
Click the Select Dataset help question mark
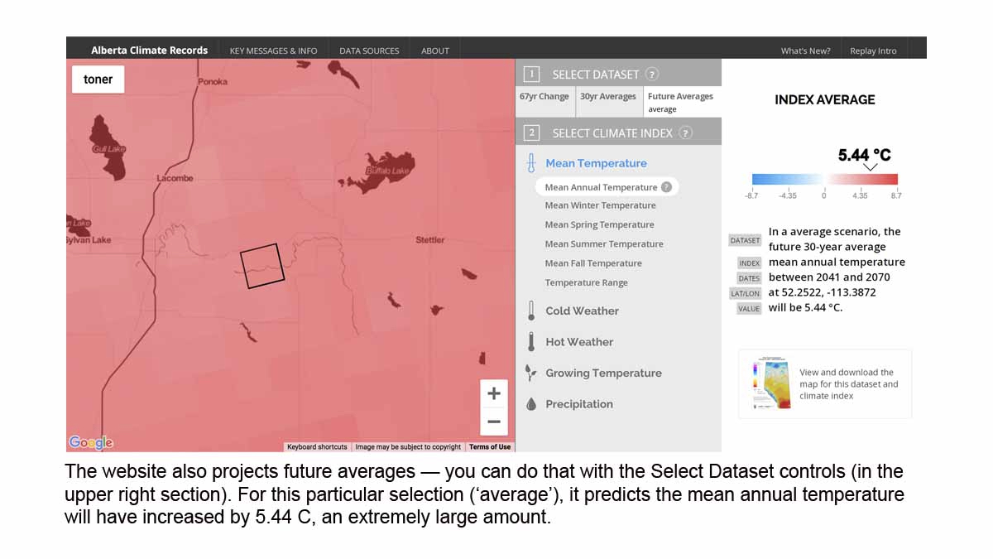pyautogui.click(x=652, y=75)
